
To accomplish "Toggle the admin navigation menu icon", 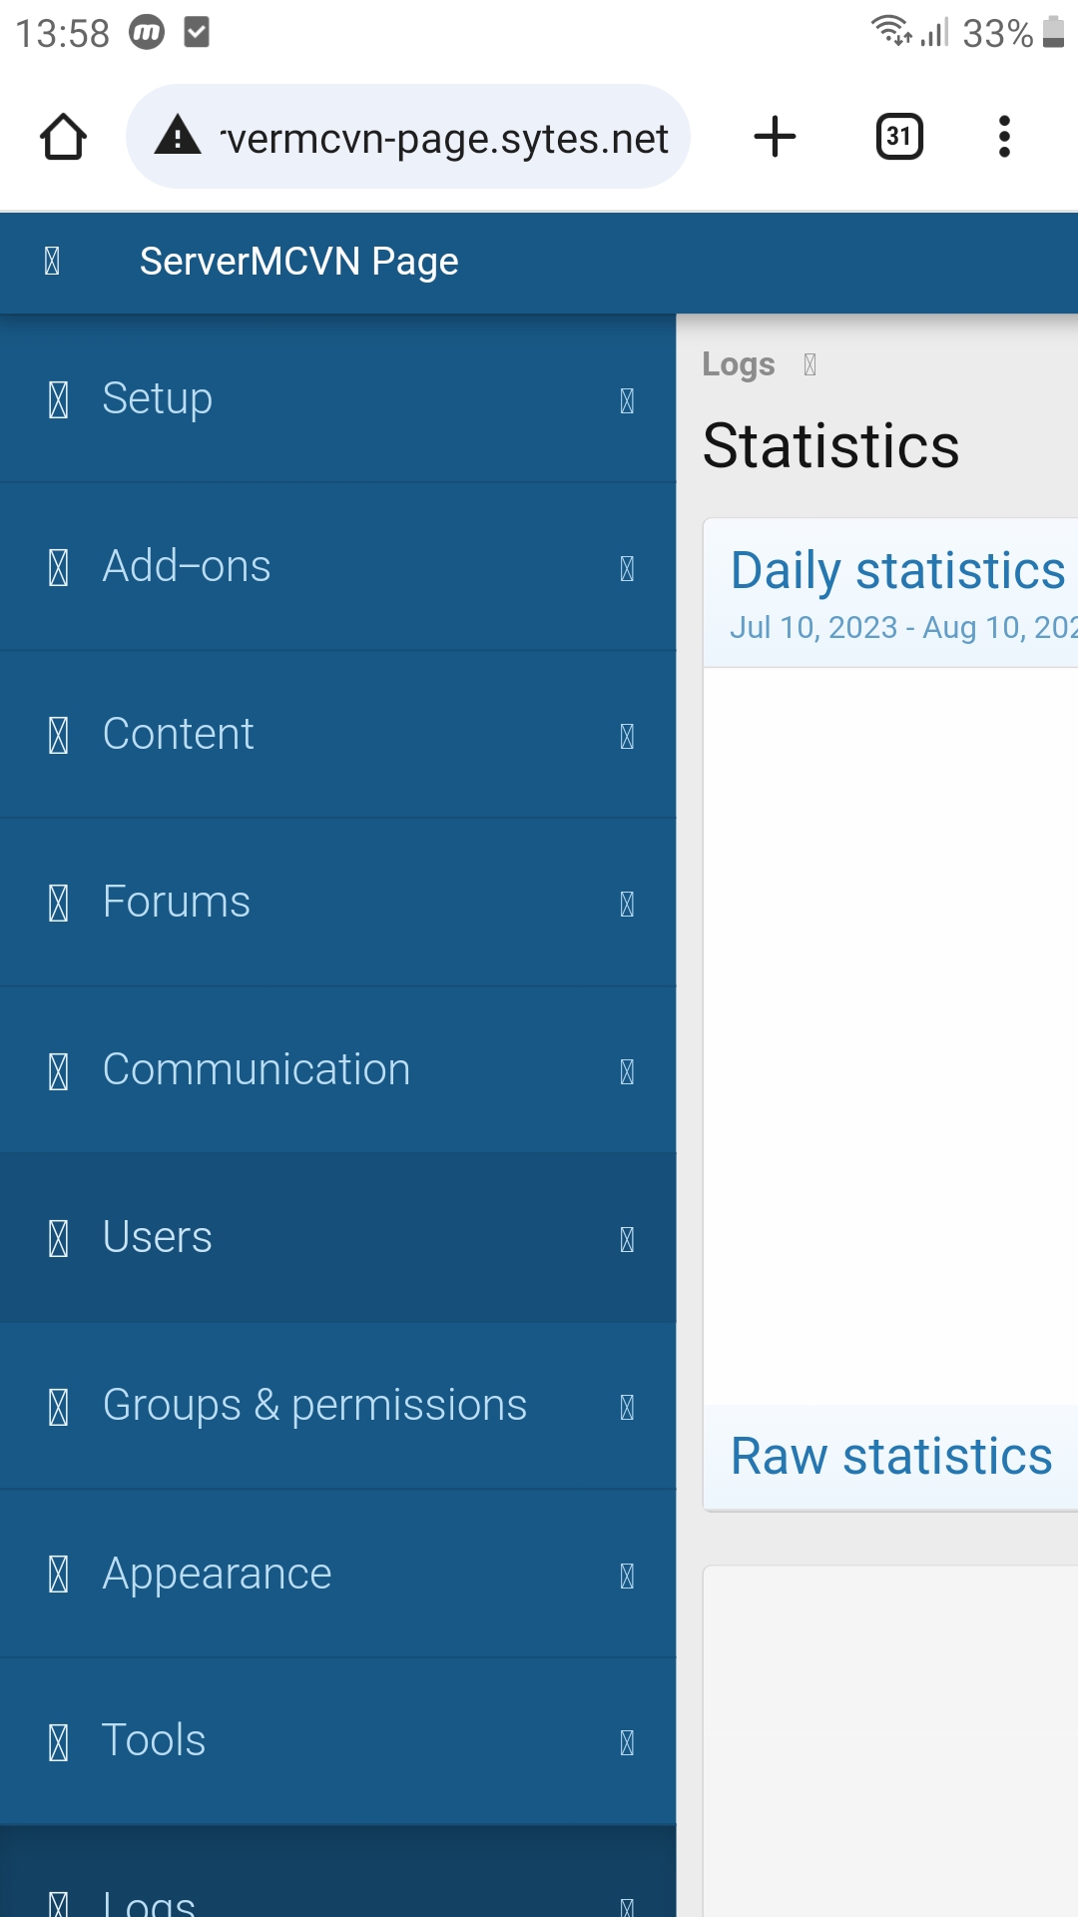I will click(x=53, y=262).
